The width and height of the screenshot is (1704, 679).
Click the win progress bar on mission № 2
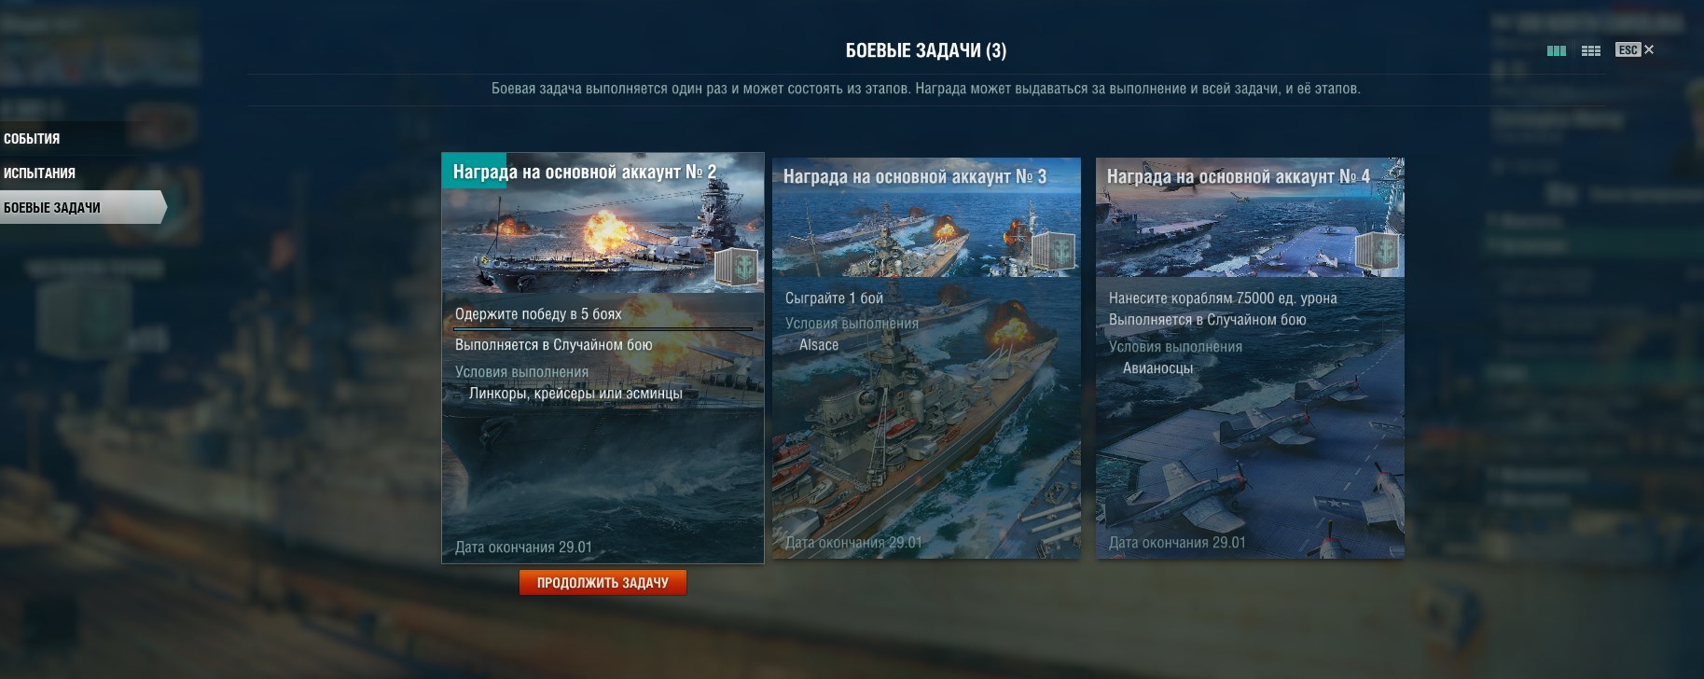tap(603, 328)
